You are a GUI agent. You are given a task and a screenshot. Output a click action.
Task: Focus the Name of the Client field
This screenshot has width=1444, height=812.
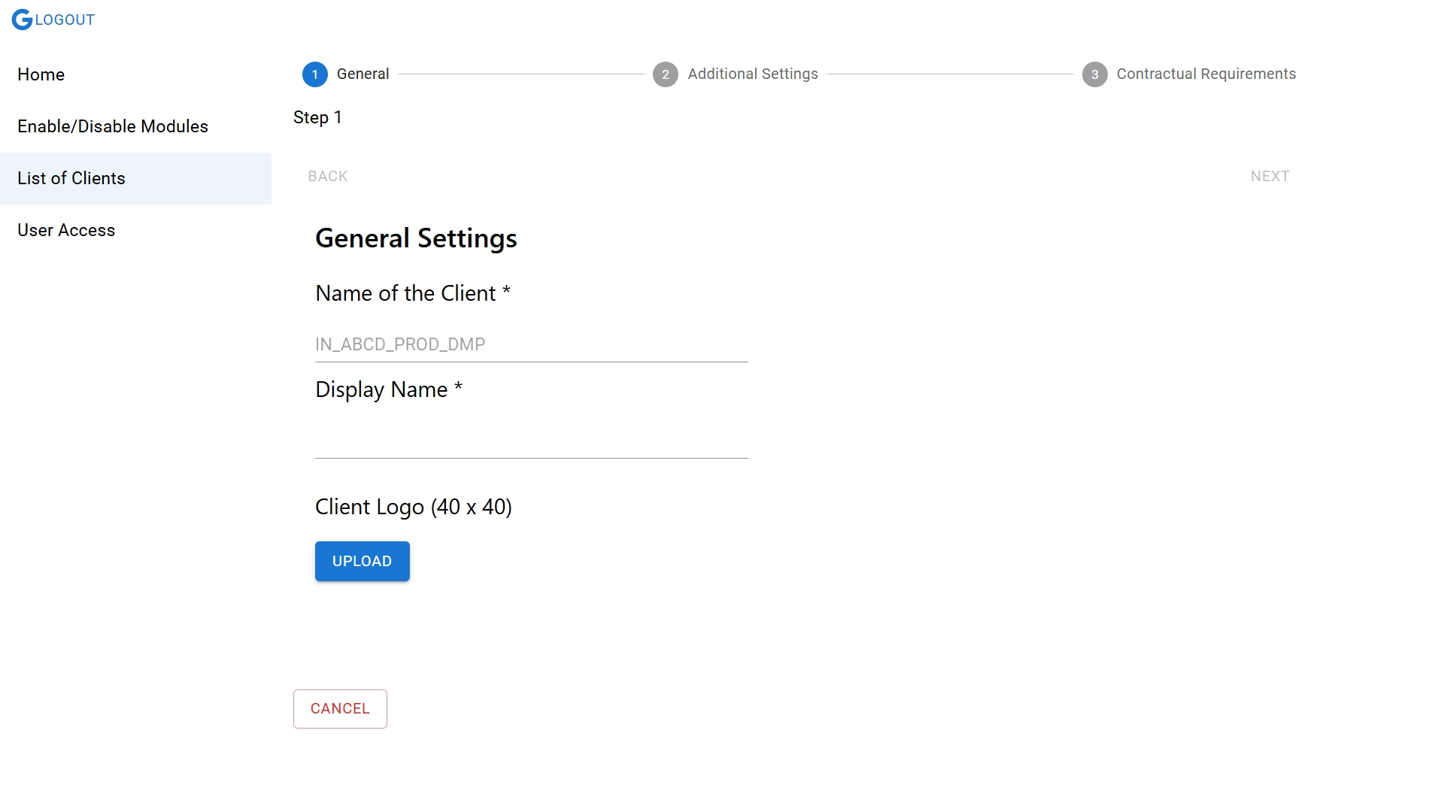coord(531,344)
